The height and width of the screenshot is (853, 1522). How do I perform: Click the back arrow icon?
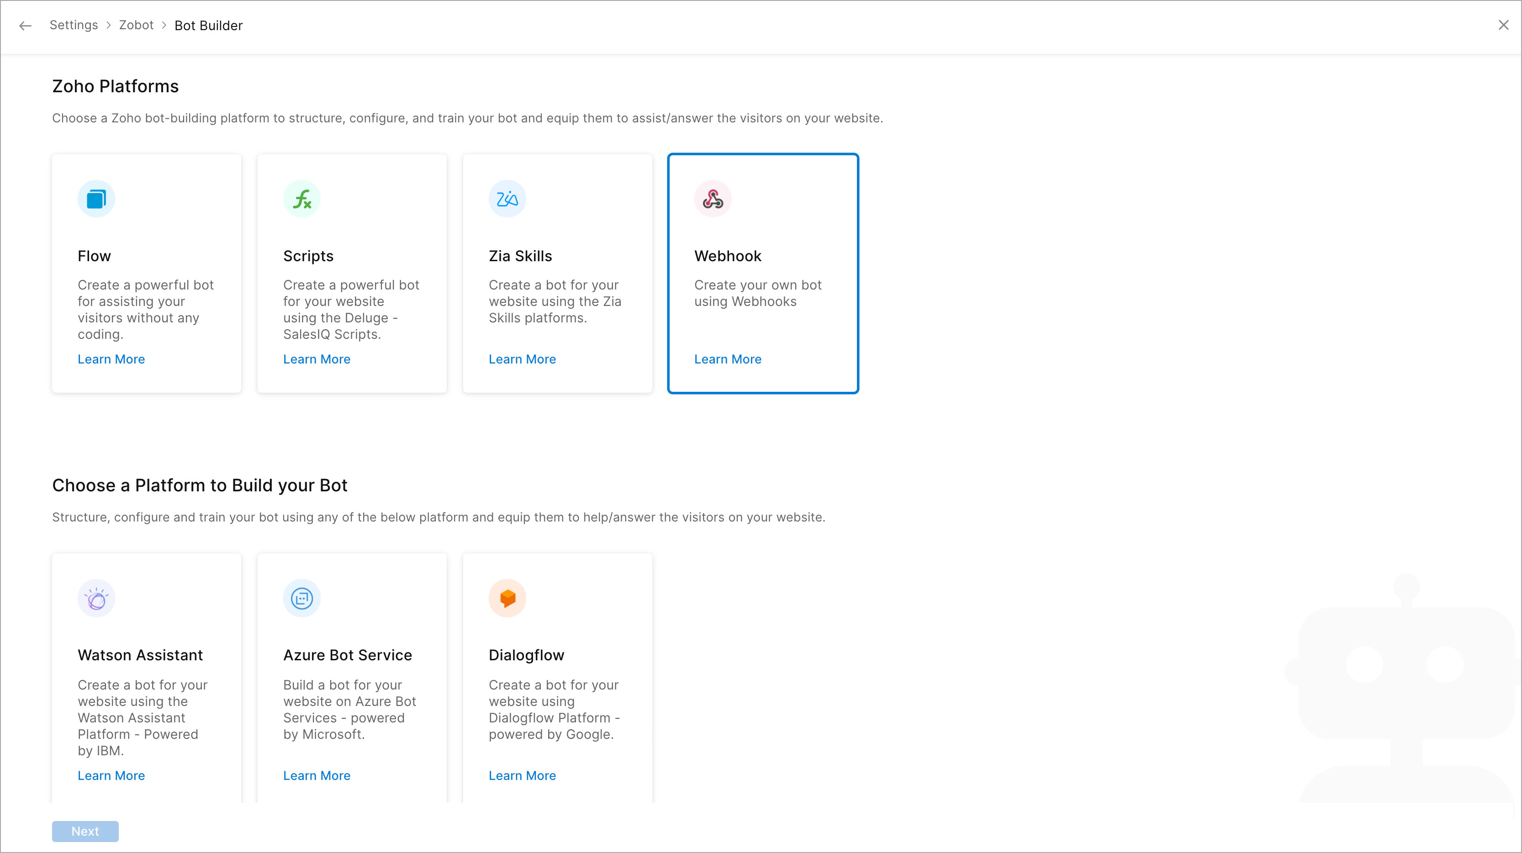[x=26, y=26]
